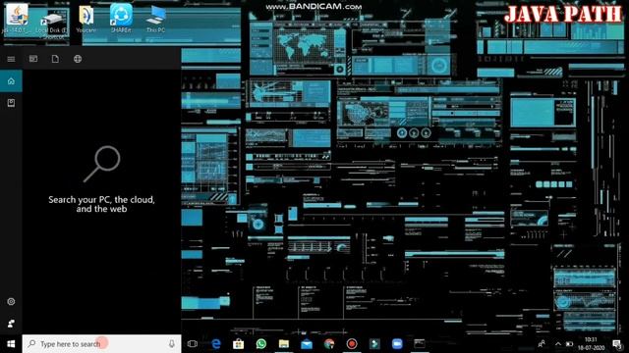
Task: Open the search panel hamburger menu
Action: tap(11, 59)
